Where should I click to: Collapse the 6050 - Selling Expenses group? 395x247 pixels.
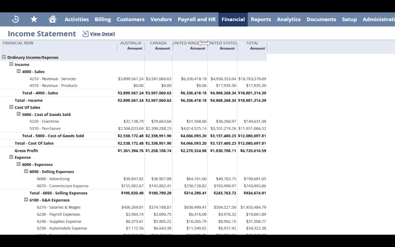(26, 172)
